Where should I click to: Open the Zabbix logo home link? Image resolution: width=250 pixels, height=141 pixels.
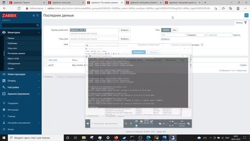[9, 16]
